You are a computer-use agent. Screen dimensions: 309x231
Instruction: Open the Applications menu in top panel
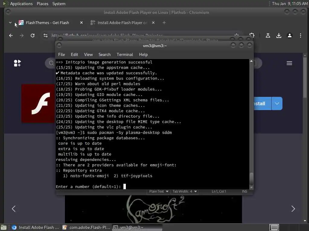click(21, 4)
